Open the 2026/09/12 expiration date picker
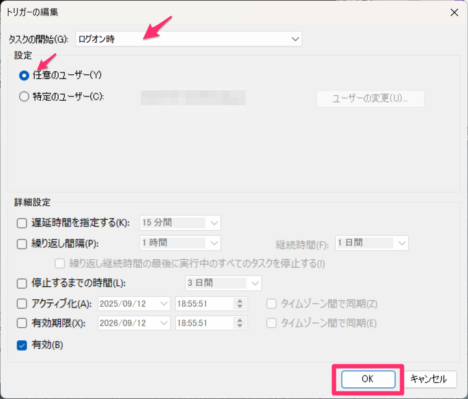 point(164,323)
